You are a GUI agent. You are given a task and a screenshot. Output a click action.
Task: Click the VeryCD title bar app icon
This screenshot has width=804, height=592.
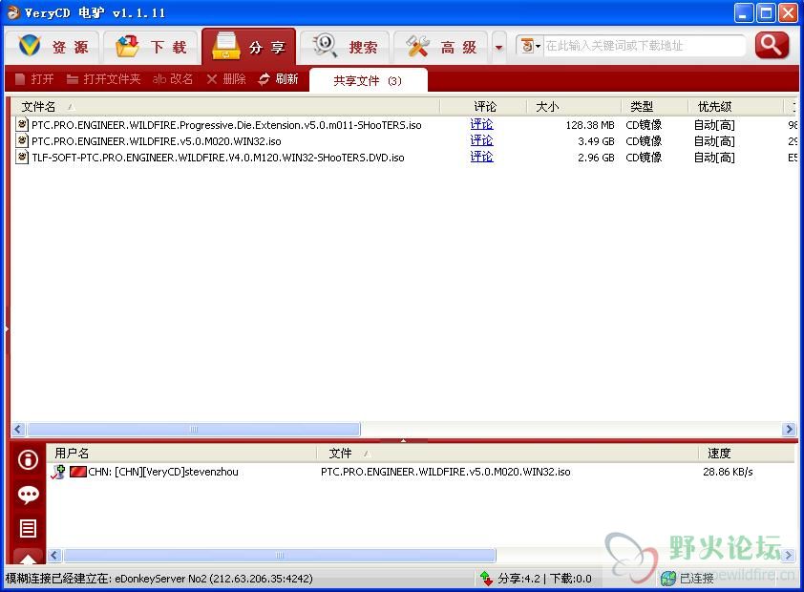[x=13, y=12]
